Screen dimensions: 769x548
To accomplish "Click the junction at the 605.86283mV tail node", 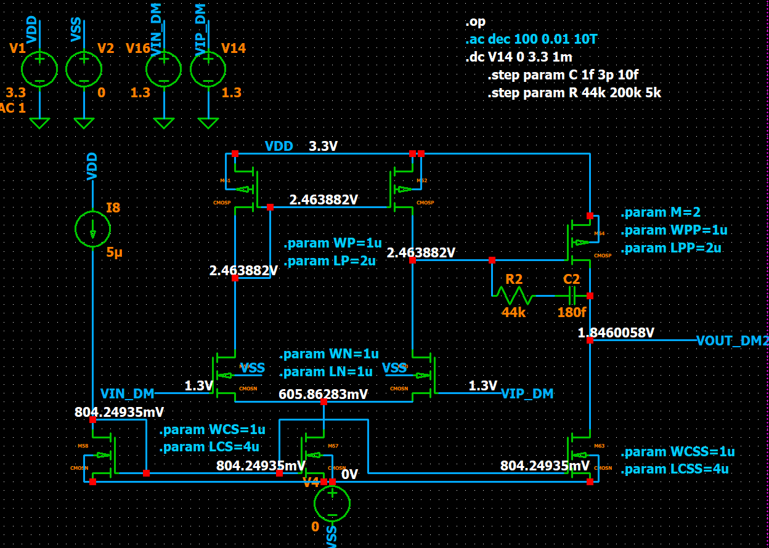I will [323, 401].
